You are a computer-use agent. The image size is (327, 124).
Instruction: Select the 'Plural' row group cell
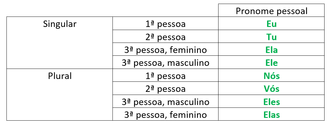click(x=60, y=76)
